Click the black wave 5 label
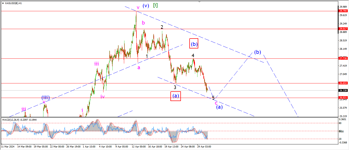 coord(213,98)
